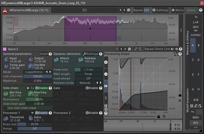This screenshot has width=204, height=134.
Task: Lock the horizontal zoom below the shape graph
Action: coord(158,117)
